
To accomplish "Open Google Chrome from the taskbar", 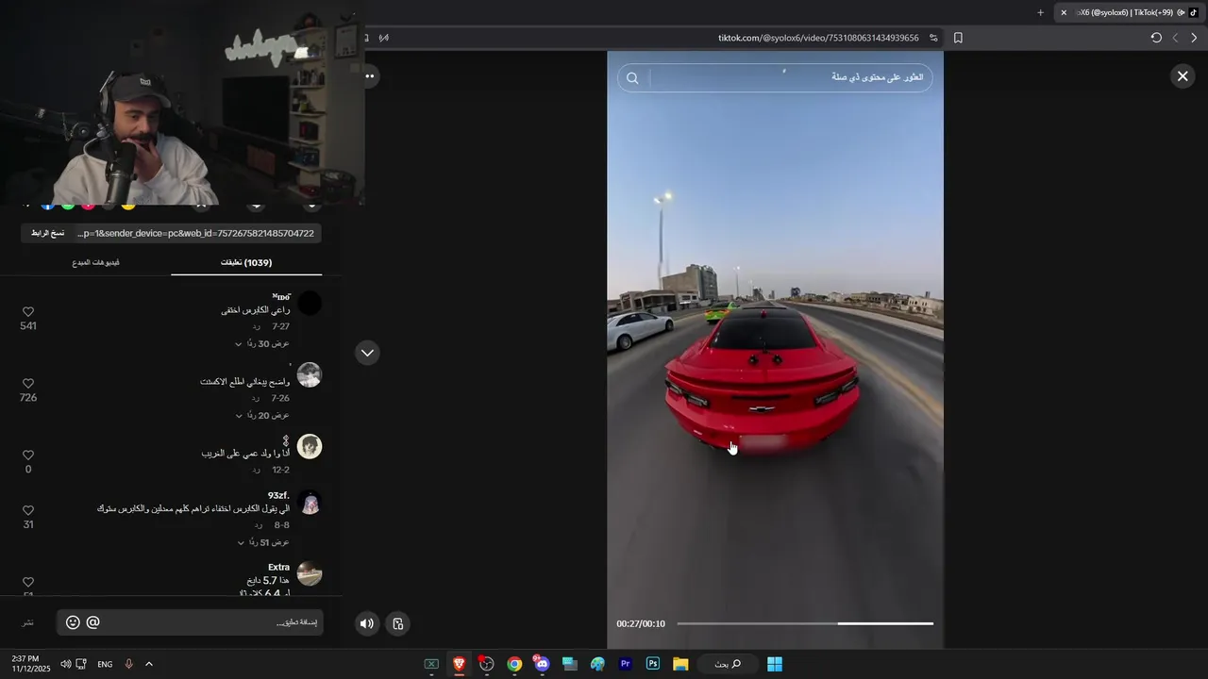I will tap(514, 664).
